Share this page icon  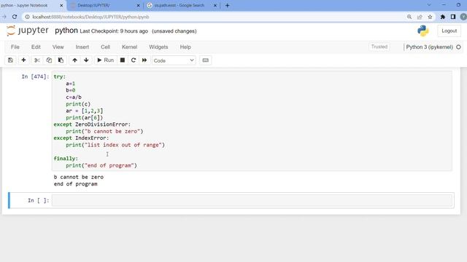click(420, 17)
